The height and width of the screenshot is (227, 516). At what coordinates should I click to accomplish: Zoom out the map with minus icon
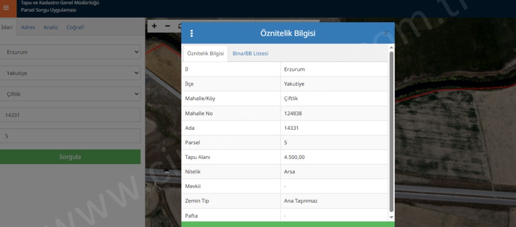pyautogui.click(x=167, y=26)
